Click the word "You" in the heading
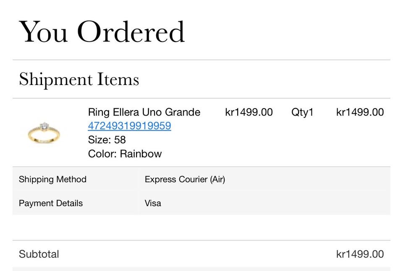The image size is (403, 271). pyautogui.click(x=43, y=32)
